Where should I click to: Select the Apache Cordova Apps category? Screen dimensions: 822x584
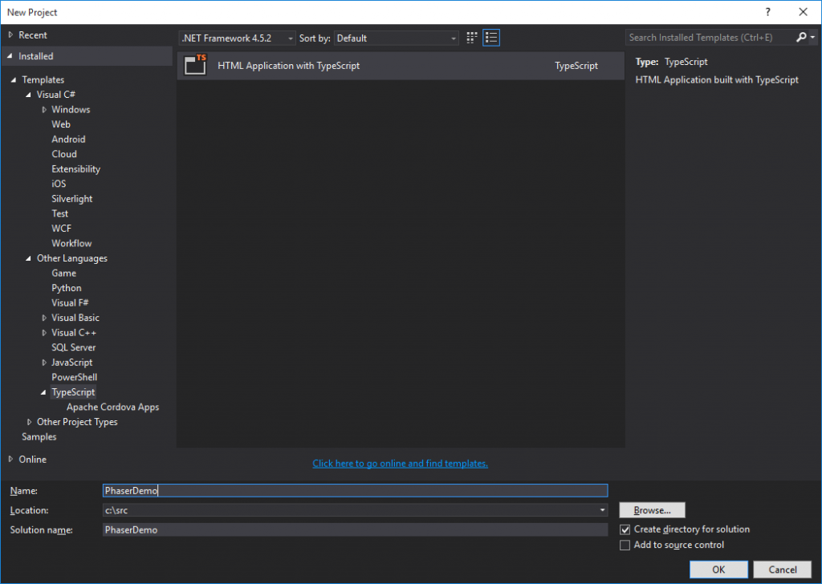[x=112, y=407]
